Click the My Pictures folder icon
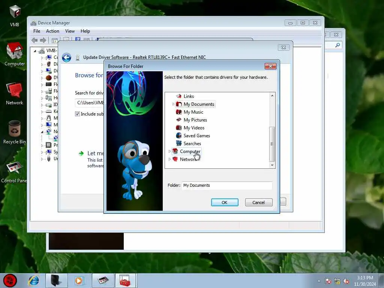384x288 pixels. tap(179, 120)
